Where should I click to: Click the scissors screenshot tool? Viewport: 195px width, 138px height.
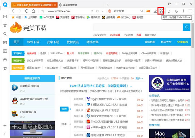pos(161,11)
